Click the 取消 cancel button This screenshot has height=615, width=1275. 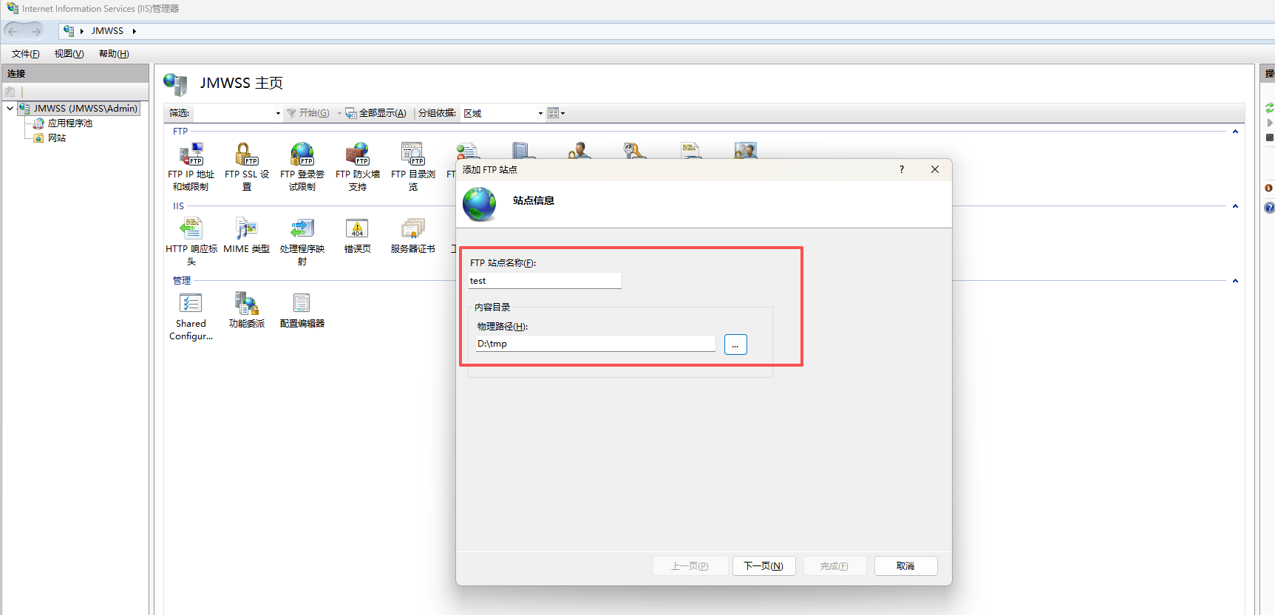click(905, 566)
